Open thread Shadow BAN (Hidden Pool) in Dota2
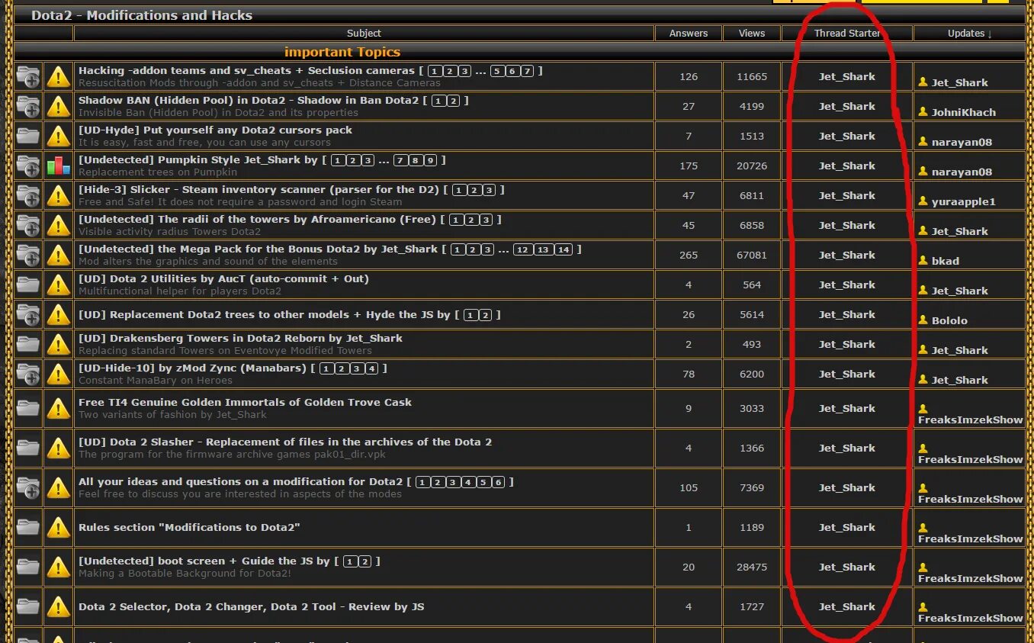 pos(249,100)
